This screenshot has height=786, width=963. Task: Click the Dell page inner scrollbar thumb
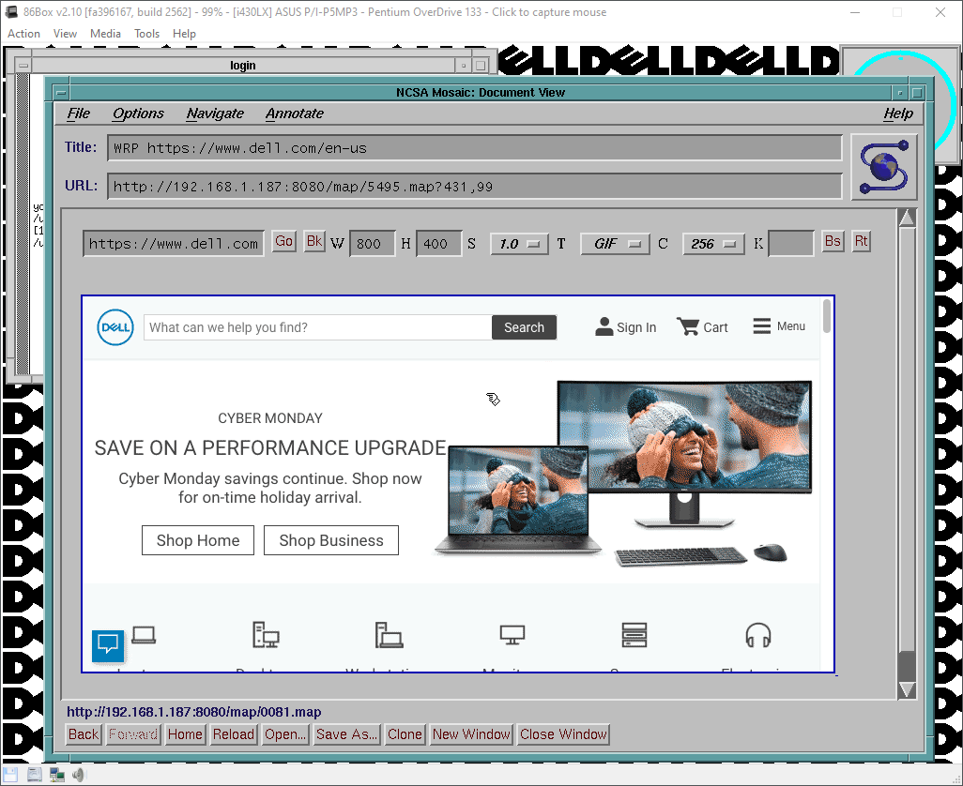827,316
